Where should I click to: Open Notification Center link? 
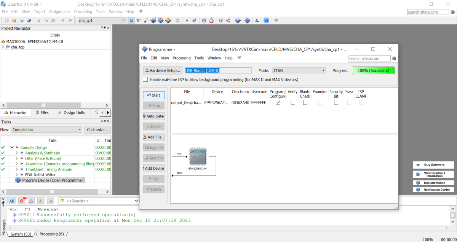click(x=434, y=190)
